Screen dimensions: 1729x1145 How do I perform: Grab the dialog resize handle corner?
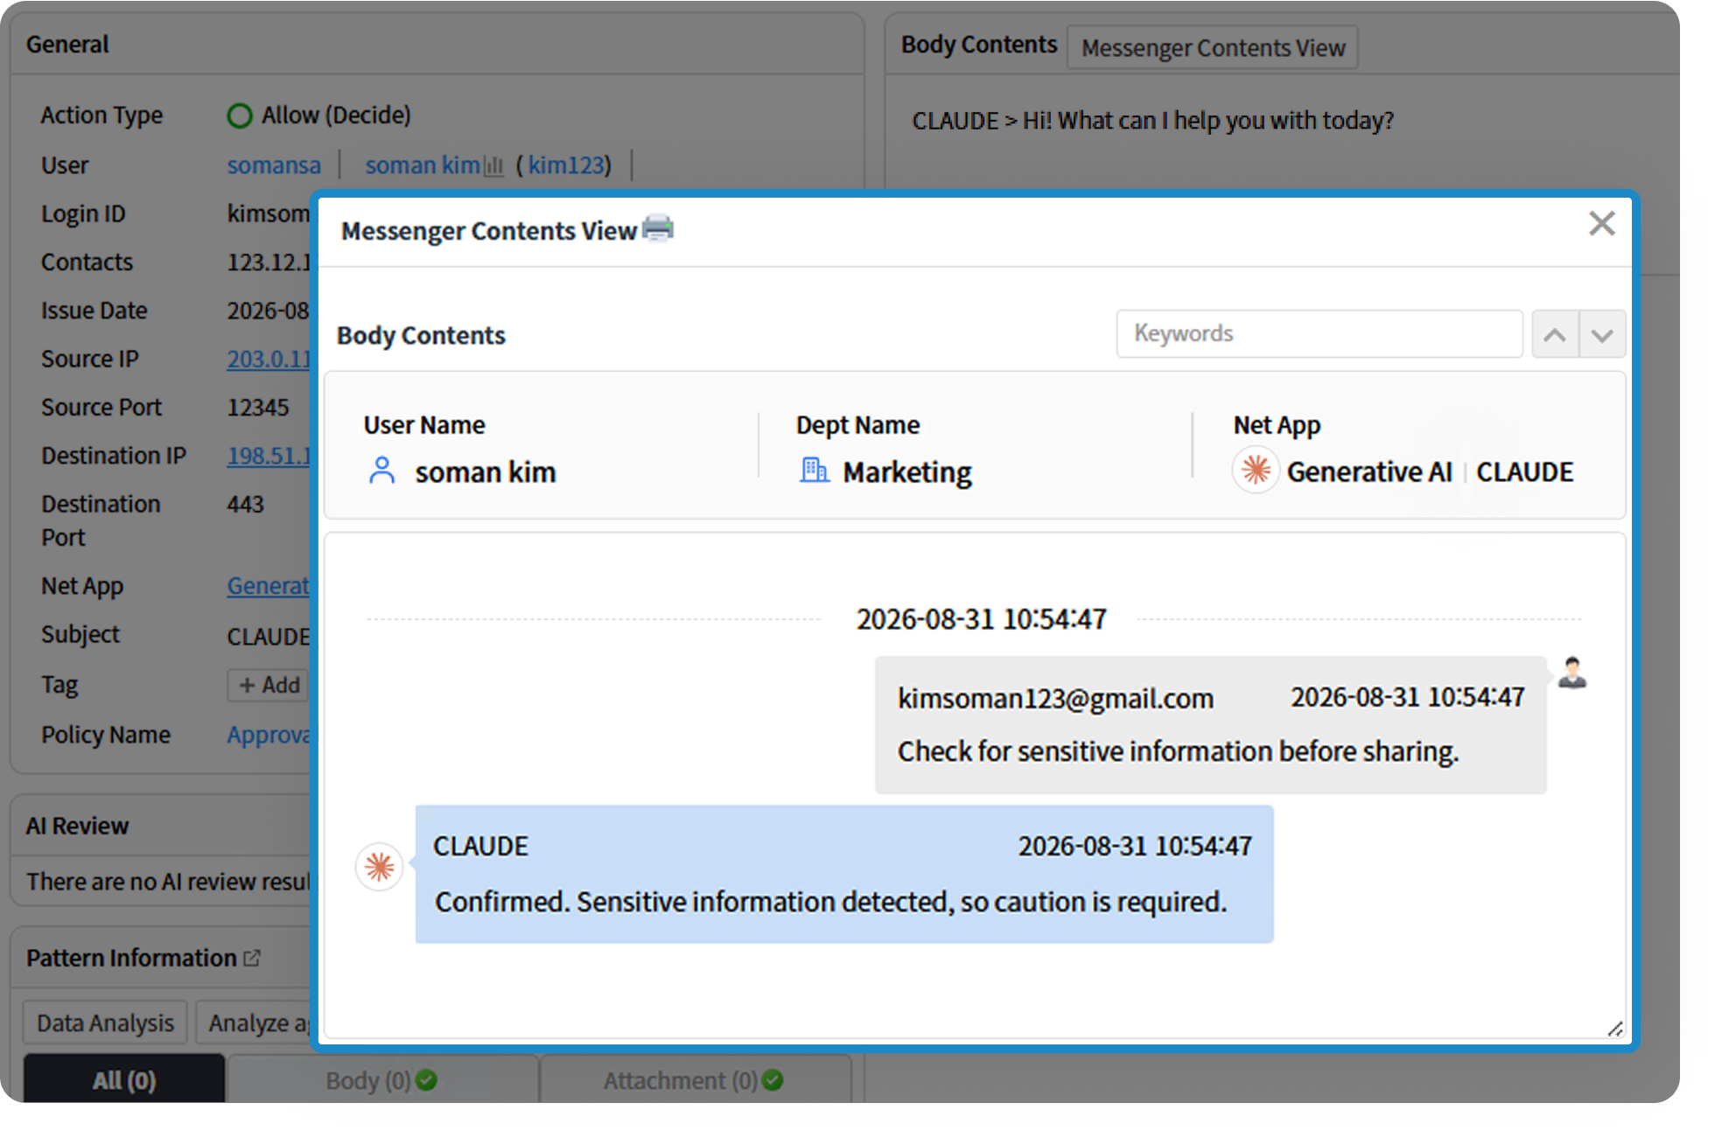(1614, 1029)
